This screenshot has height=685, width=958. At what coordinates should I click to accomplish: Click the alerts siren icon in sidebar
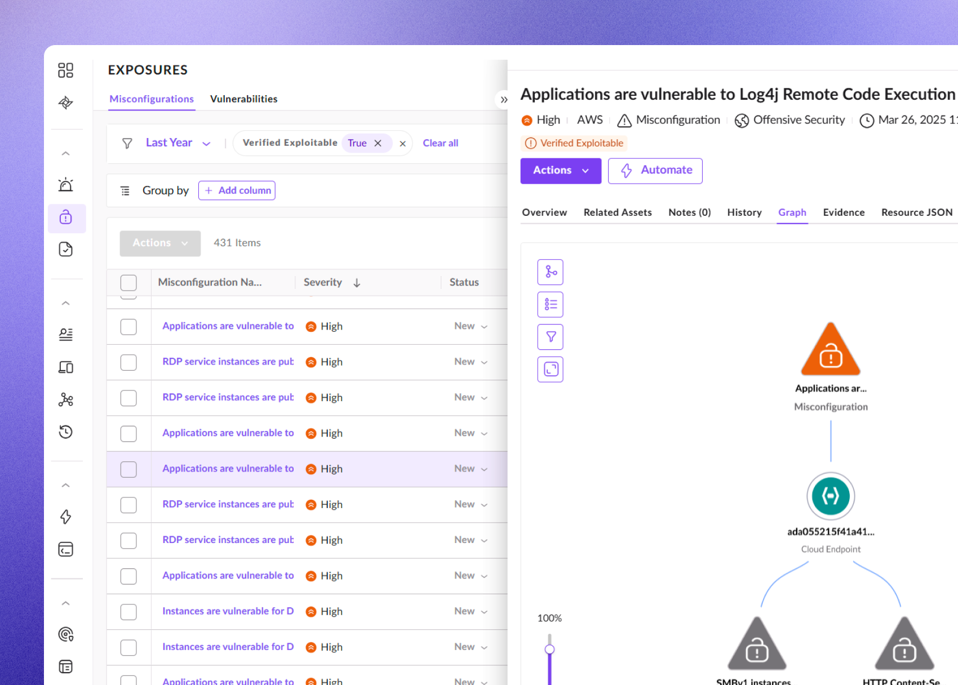point(66,185)
